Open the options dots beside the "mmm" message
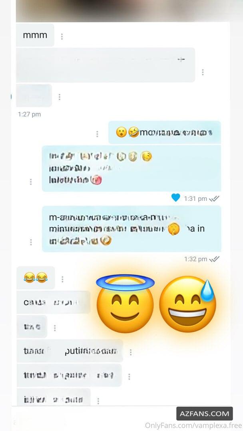The image size is (243, 431). click(62, 36)
